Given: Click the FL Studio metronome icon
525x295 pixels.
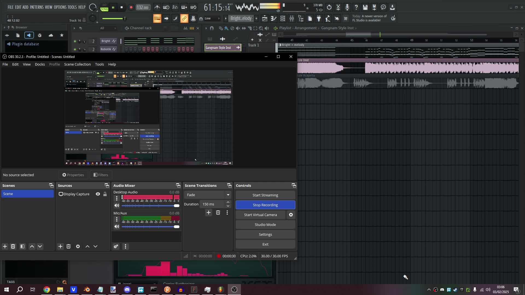Looking at the screenshot, I should [x=157, y=7].
